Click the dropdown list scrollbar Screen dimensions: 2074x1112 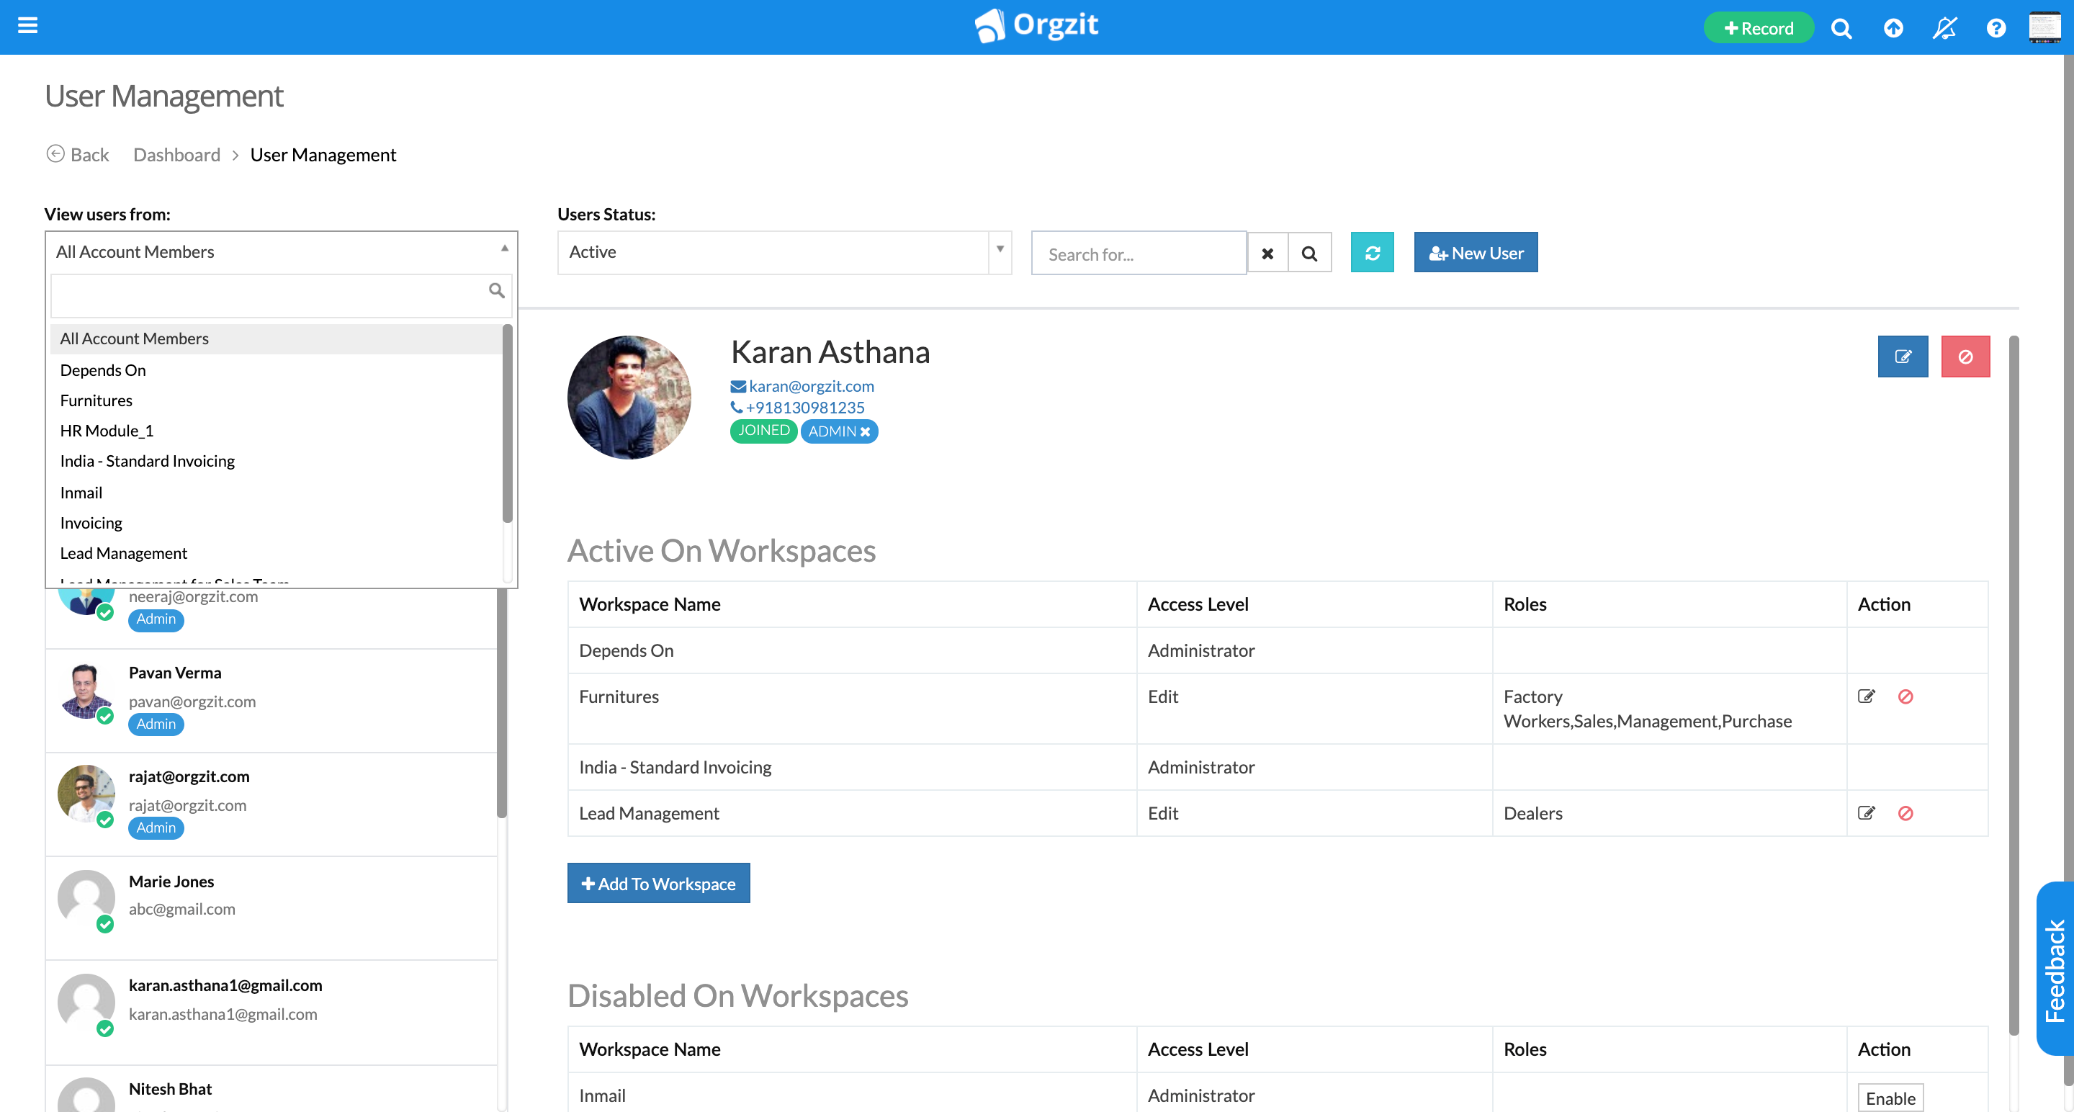tap(507, 423)
